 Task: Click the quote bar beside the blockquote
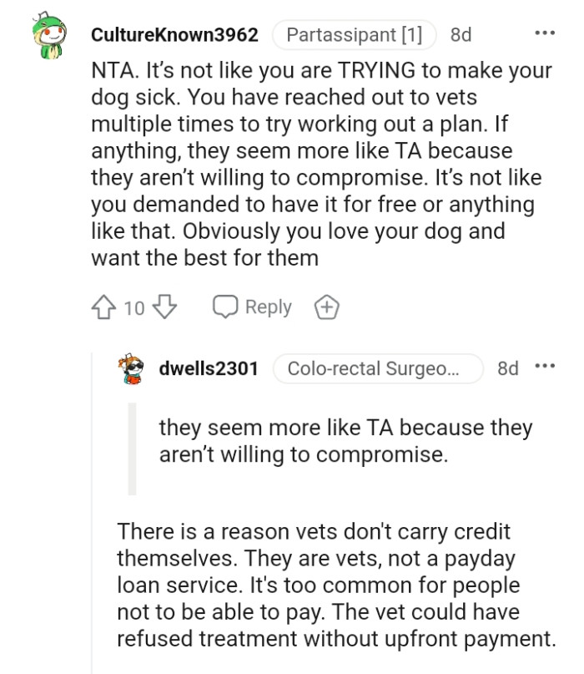click(131, 448)
